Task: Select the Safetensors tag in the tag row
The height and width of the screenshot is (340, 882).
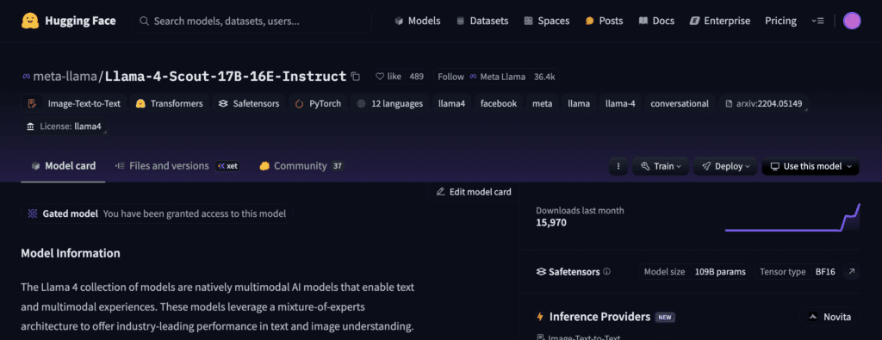Action: (249, 103)
